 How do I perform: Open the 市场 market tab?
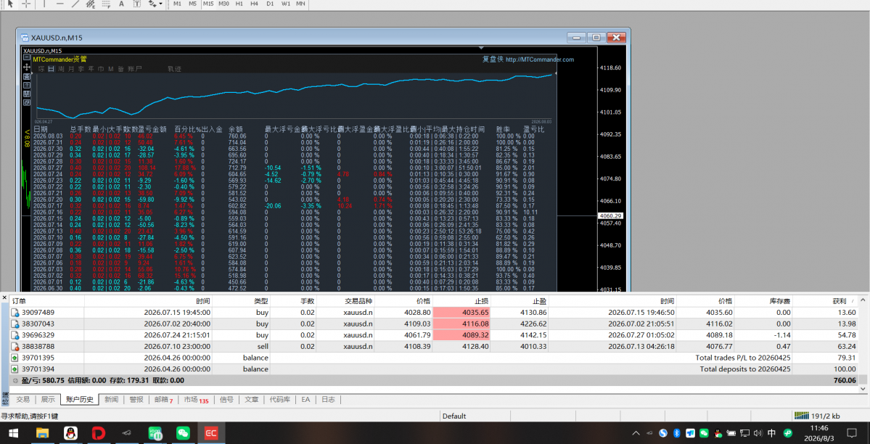pyautogui.click(x=196, y=399)
